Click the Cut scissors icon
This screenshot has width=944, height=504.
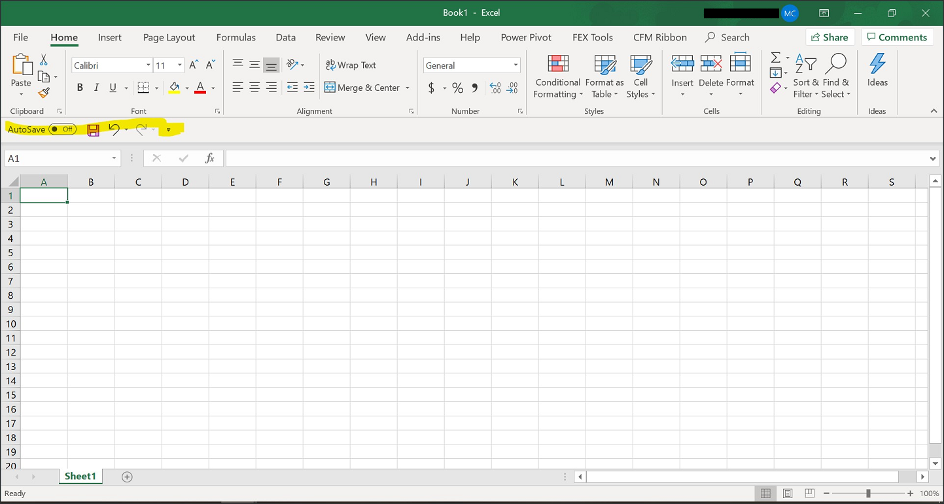(44, 59)
